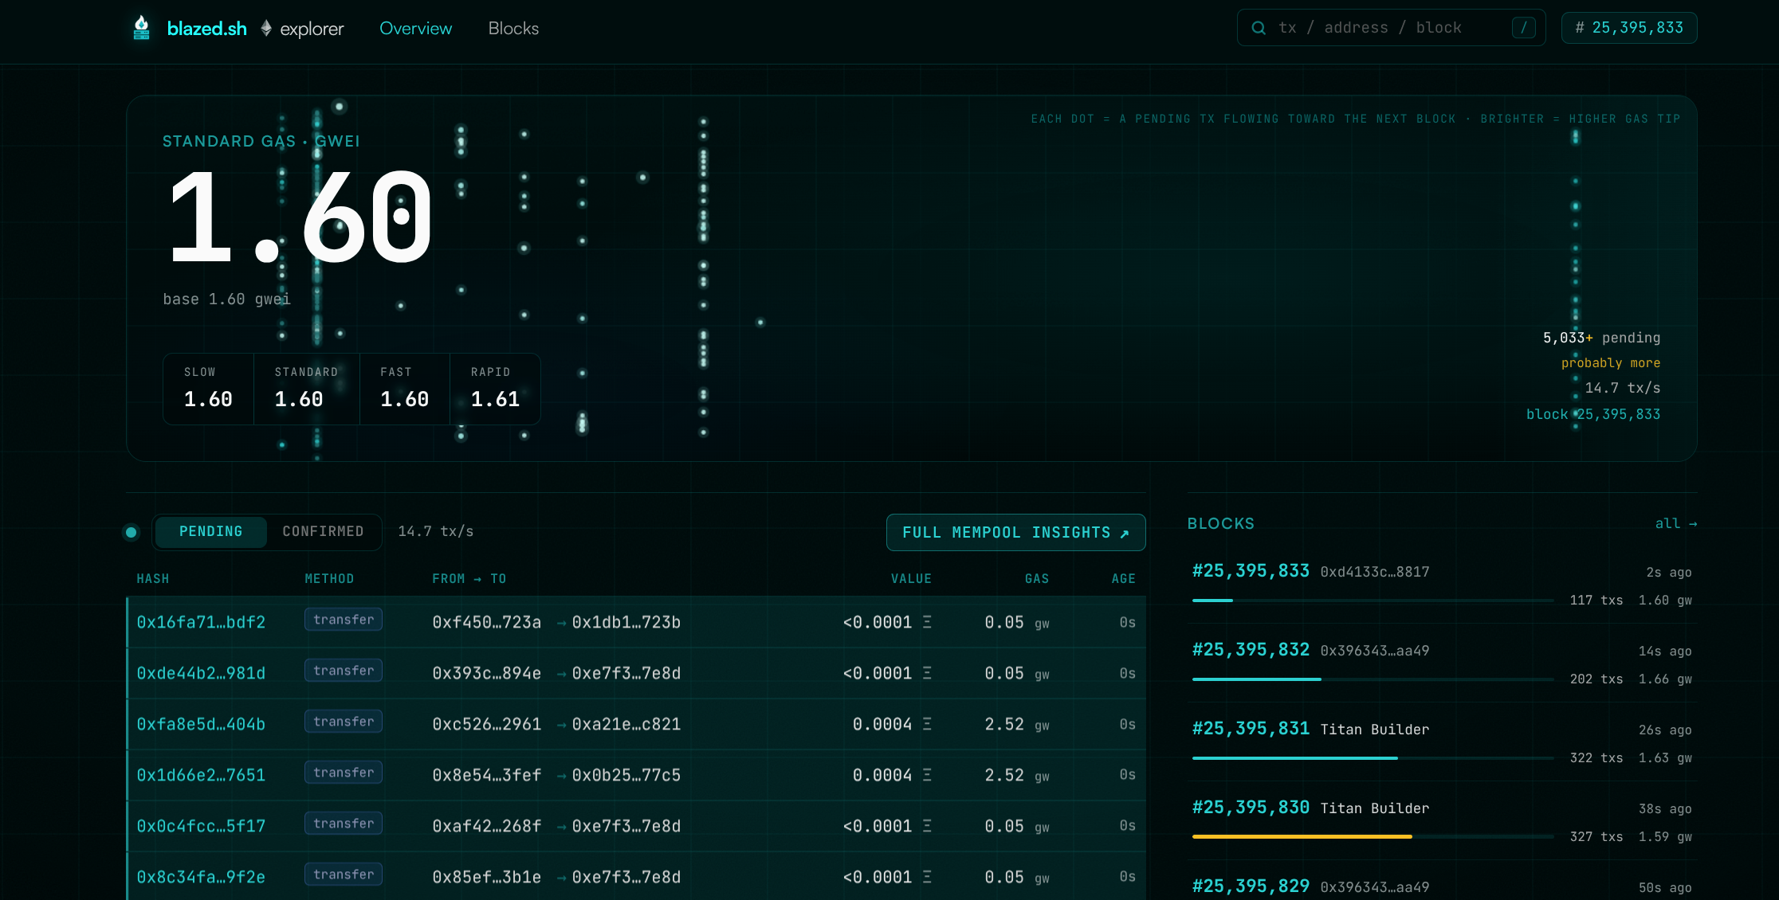Open block #25,395,830
This screenshot has width=1779, height=900.
tap(1251, 808)
